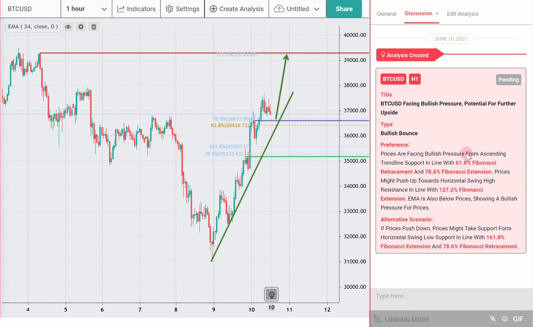The image size is (533, 327).
Task: Click the lightbulb analysis marker on chart
Action: pos(271,294)
